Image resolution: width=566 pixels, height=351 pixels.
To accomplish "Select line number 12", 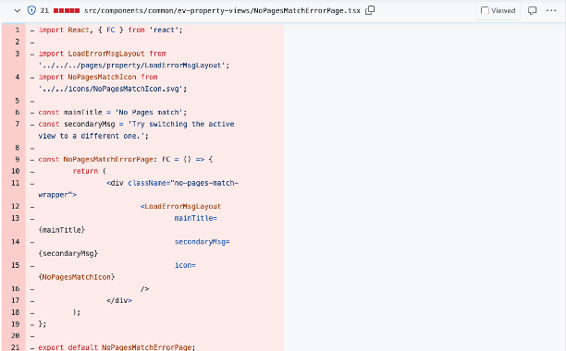I will 15,206.
